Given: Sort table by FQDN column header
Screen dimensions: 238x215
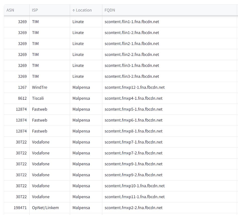Looking at the screenshot, I should click(x=110, y=10).
